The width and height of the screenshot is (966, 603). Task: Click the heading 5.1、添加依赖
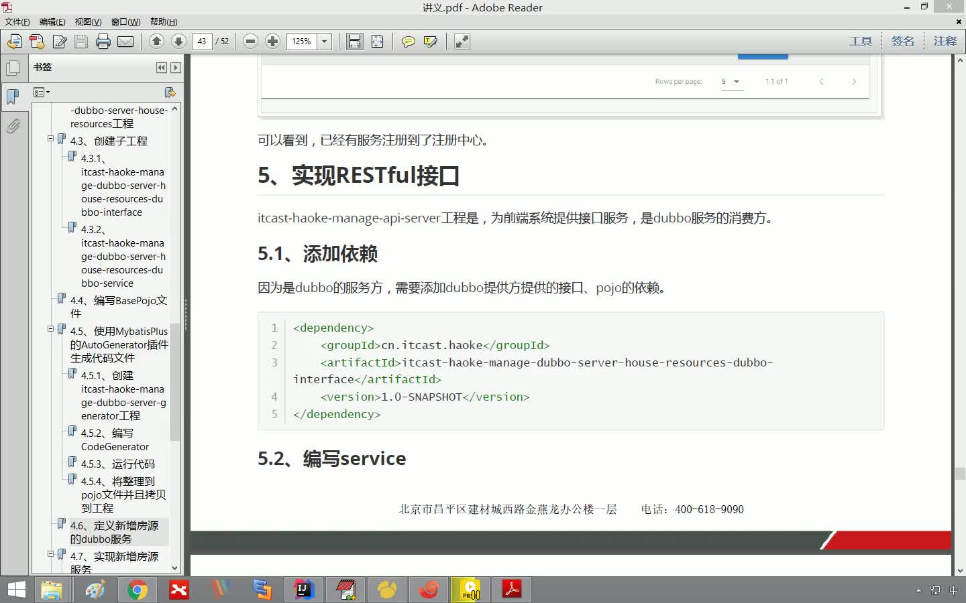point(317,253)
